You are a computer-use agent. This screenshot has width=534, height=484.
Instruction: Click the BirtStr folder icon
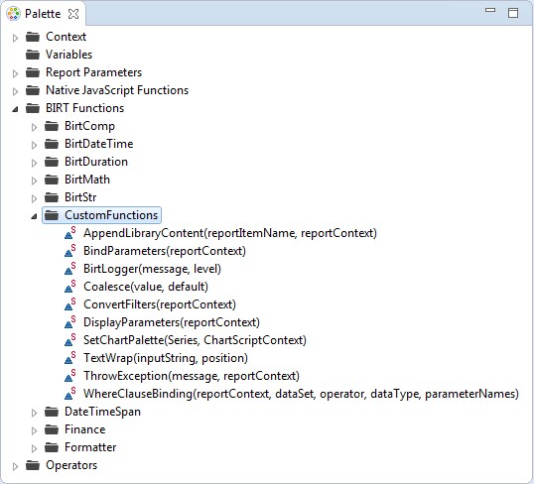point(52,197)
